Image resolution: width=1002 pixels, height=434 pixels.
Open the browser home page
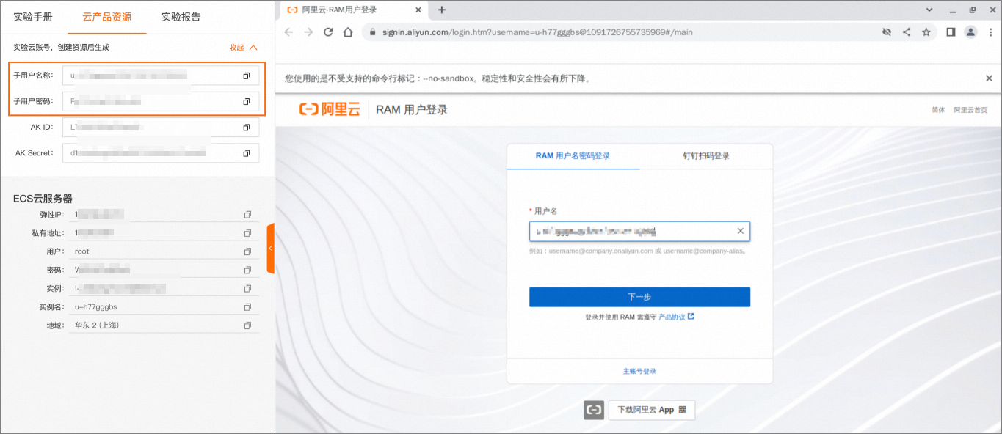348,32
